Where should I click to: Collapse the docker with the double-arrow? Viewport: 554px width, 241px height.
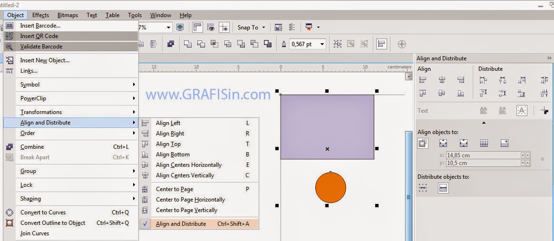[549, 58]
